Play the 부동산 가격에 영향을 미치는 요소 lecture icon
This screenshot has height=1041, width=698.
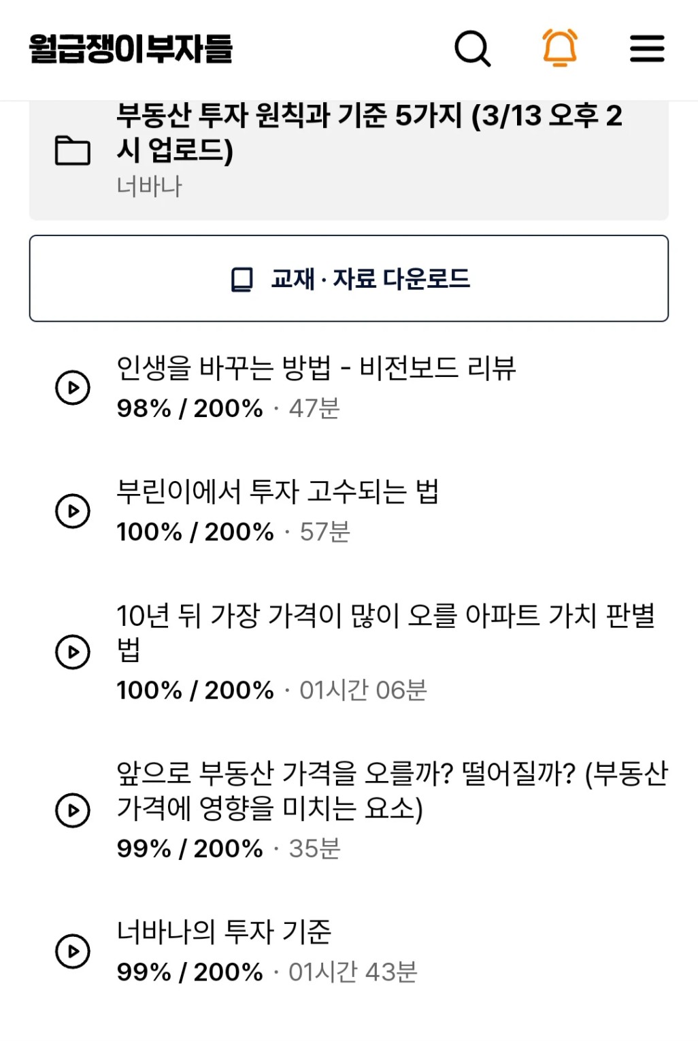pos(73,810)
